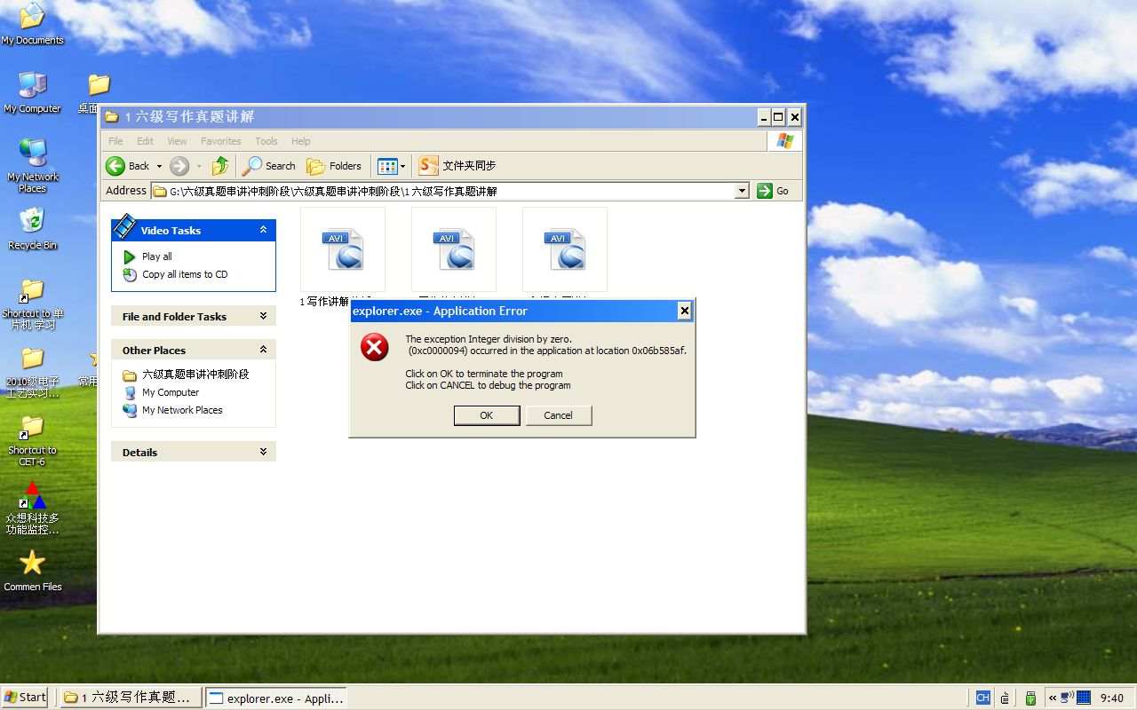
Task: Click the Windows flag logo in Explorer
Action: 785,141
